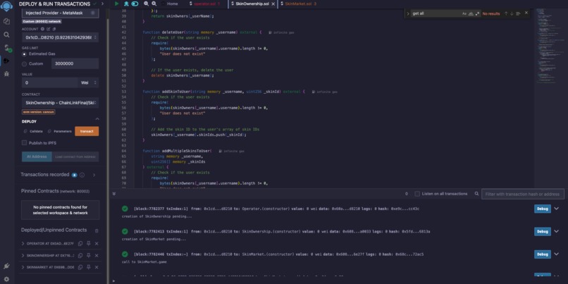Close the find widget
Viewport: 568px width, 284px height.
(526, 13)
